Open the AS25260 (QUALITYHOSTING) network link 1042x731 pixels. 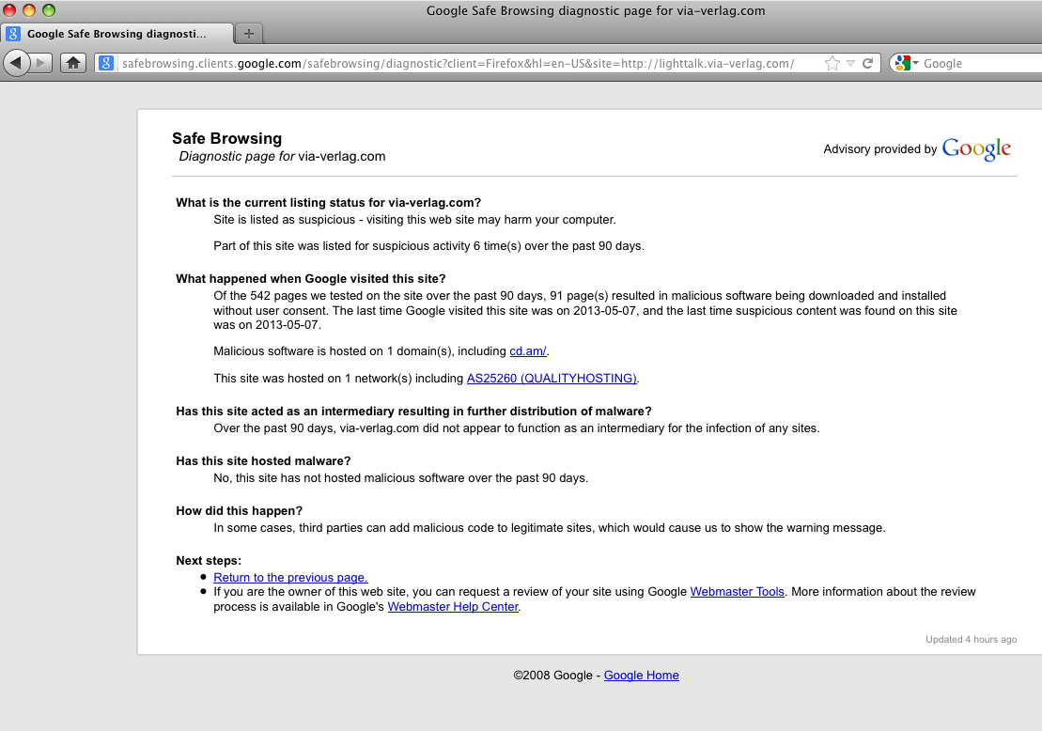(x=552, y=379)
